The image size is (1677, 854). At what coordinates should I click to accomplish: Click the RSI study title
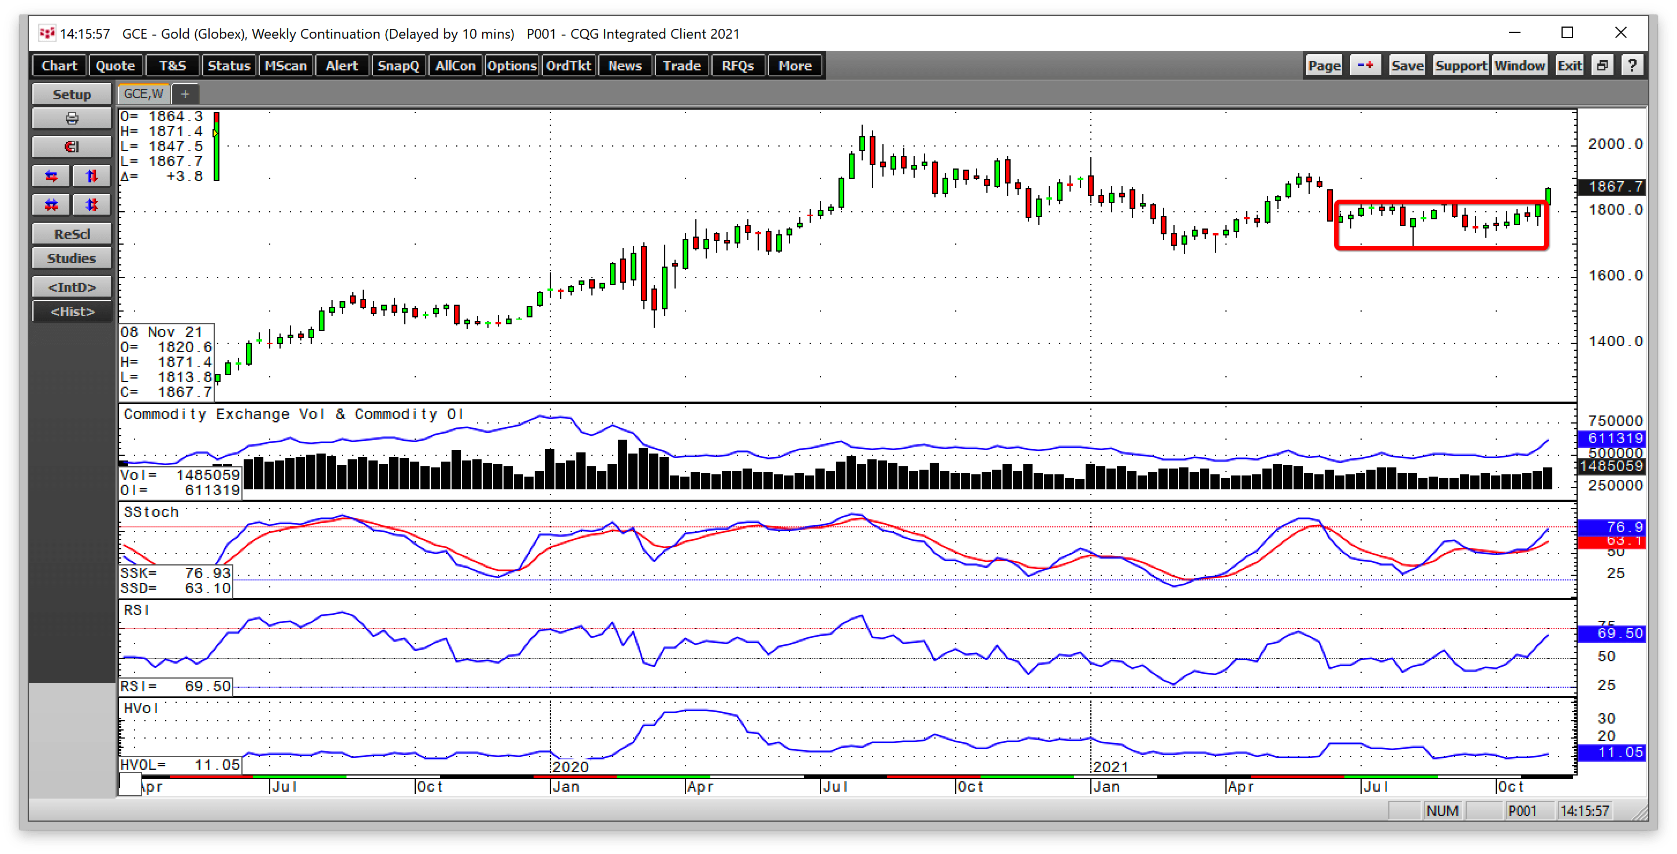137,610
